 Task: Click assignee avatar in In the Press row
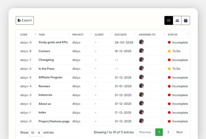pyautogui.click(x=141, y=68)
